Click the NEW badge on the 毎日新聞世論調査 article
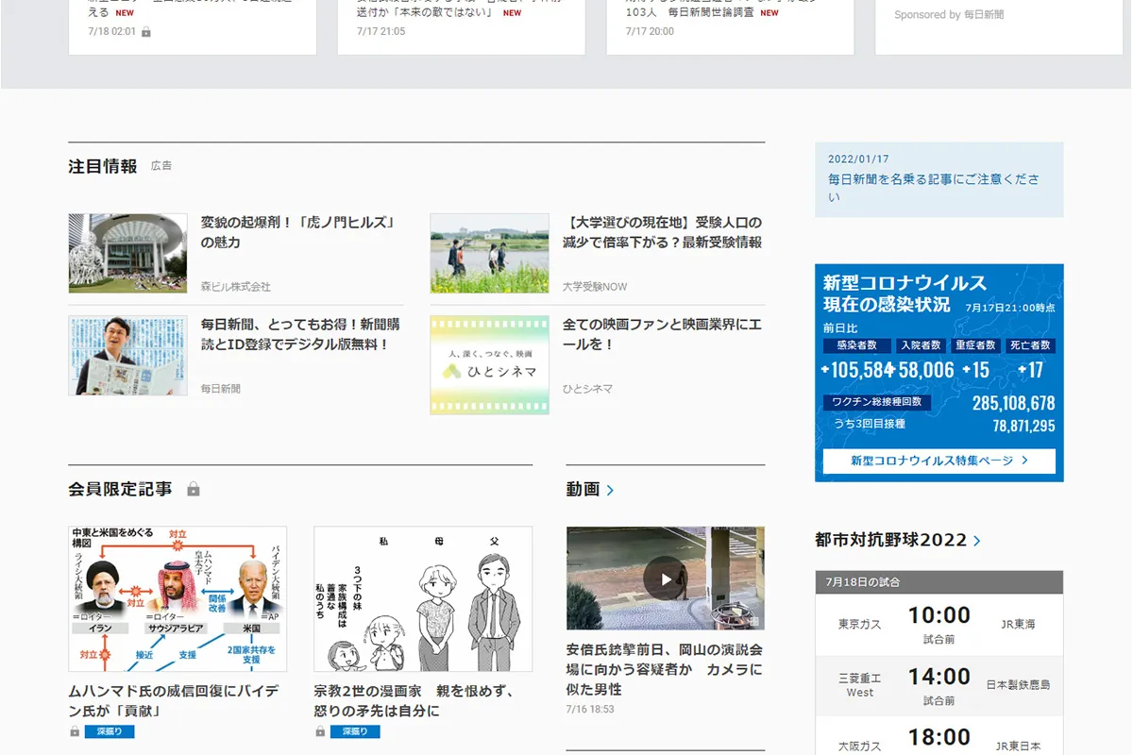This screenshot has height=755, width=1133. click(769, 13)
